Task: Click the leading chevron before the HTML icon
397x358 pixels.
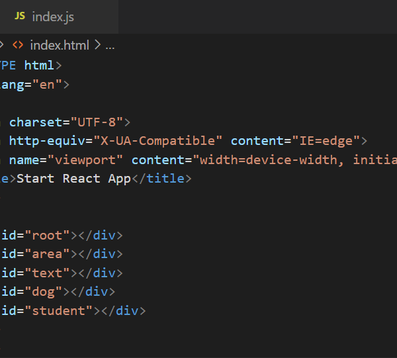Action: [2, 46]
